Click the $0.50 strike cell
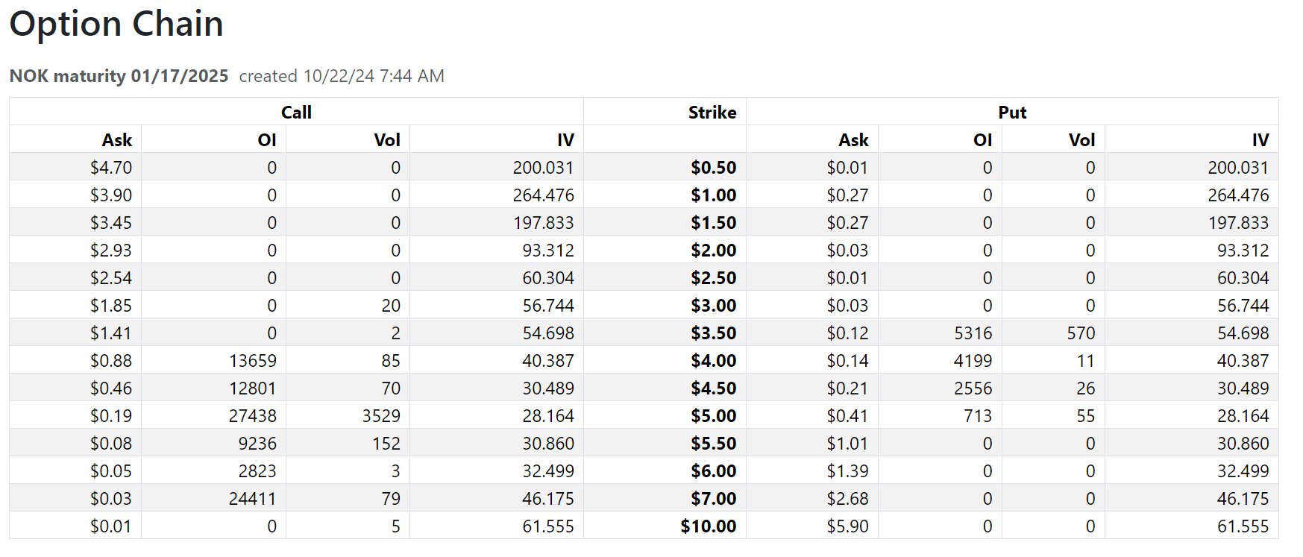1303x557 pixels. click(714, 168)
